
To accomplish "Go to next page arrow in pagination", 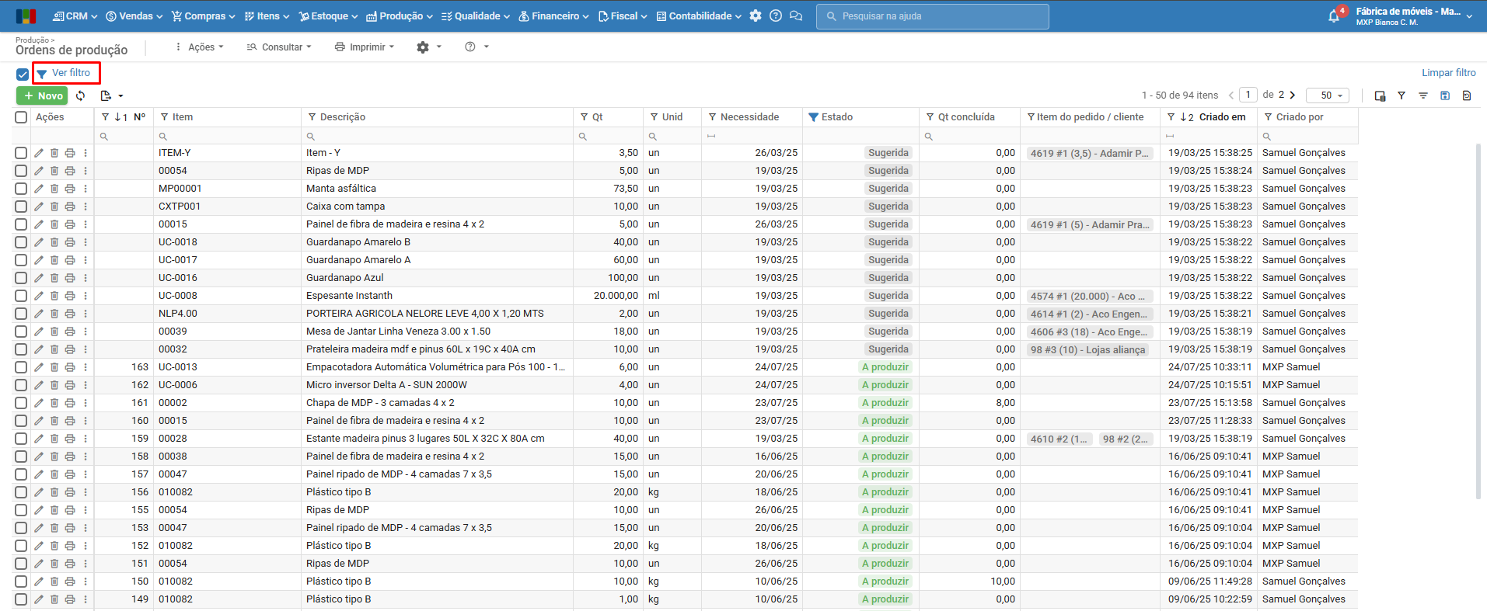I will click(1293, 95).
